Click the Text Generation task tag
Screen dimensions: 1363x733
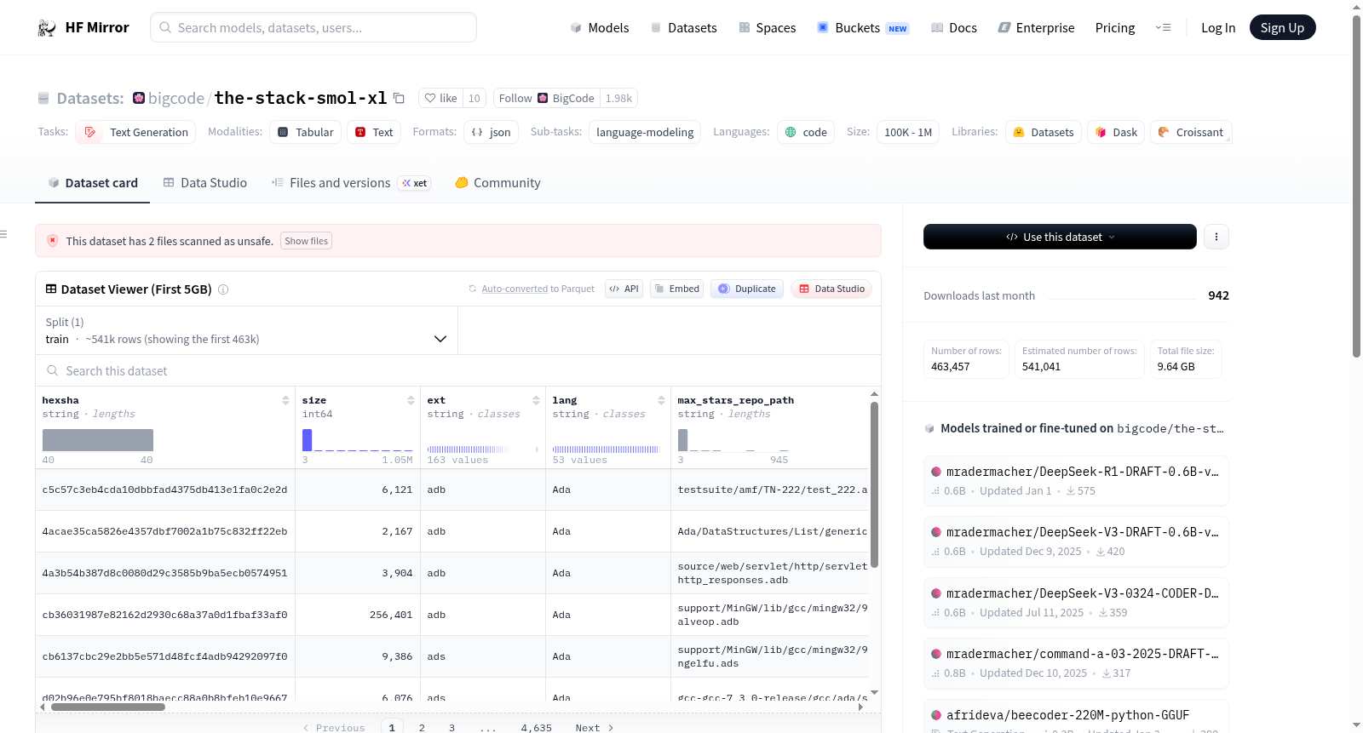click(135, 132)
